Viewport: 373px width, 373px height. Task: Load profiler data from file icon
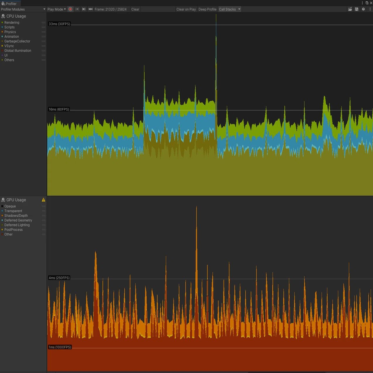pos(350,9)
